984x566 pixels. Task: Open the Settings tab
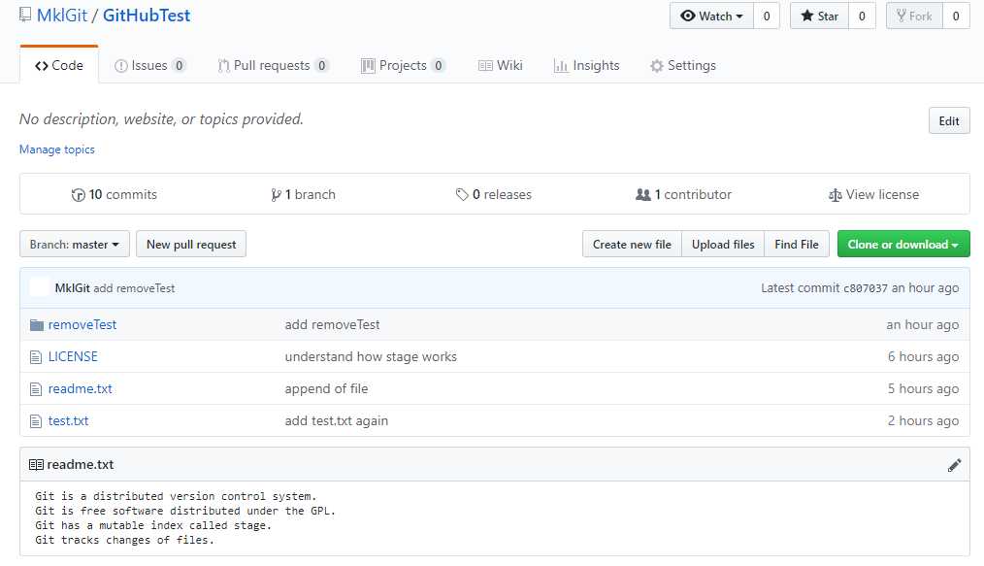(683, 66)
